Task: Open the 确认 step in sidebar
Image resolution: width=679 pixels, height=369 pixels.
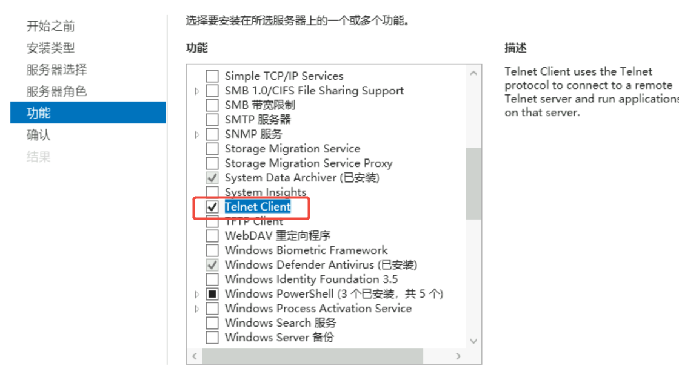Action: click(x=38, y=135)
